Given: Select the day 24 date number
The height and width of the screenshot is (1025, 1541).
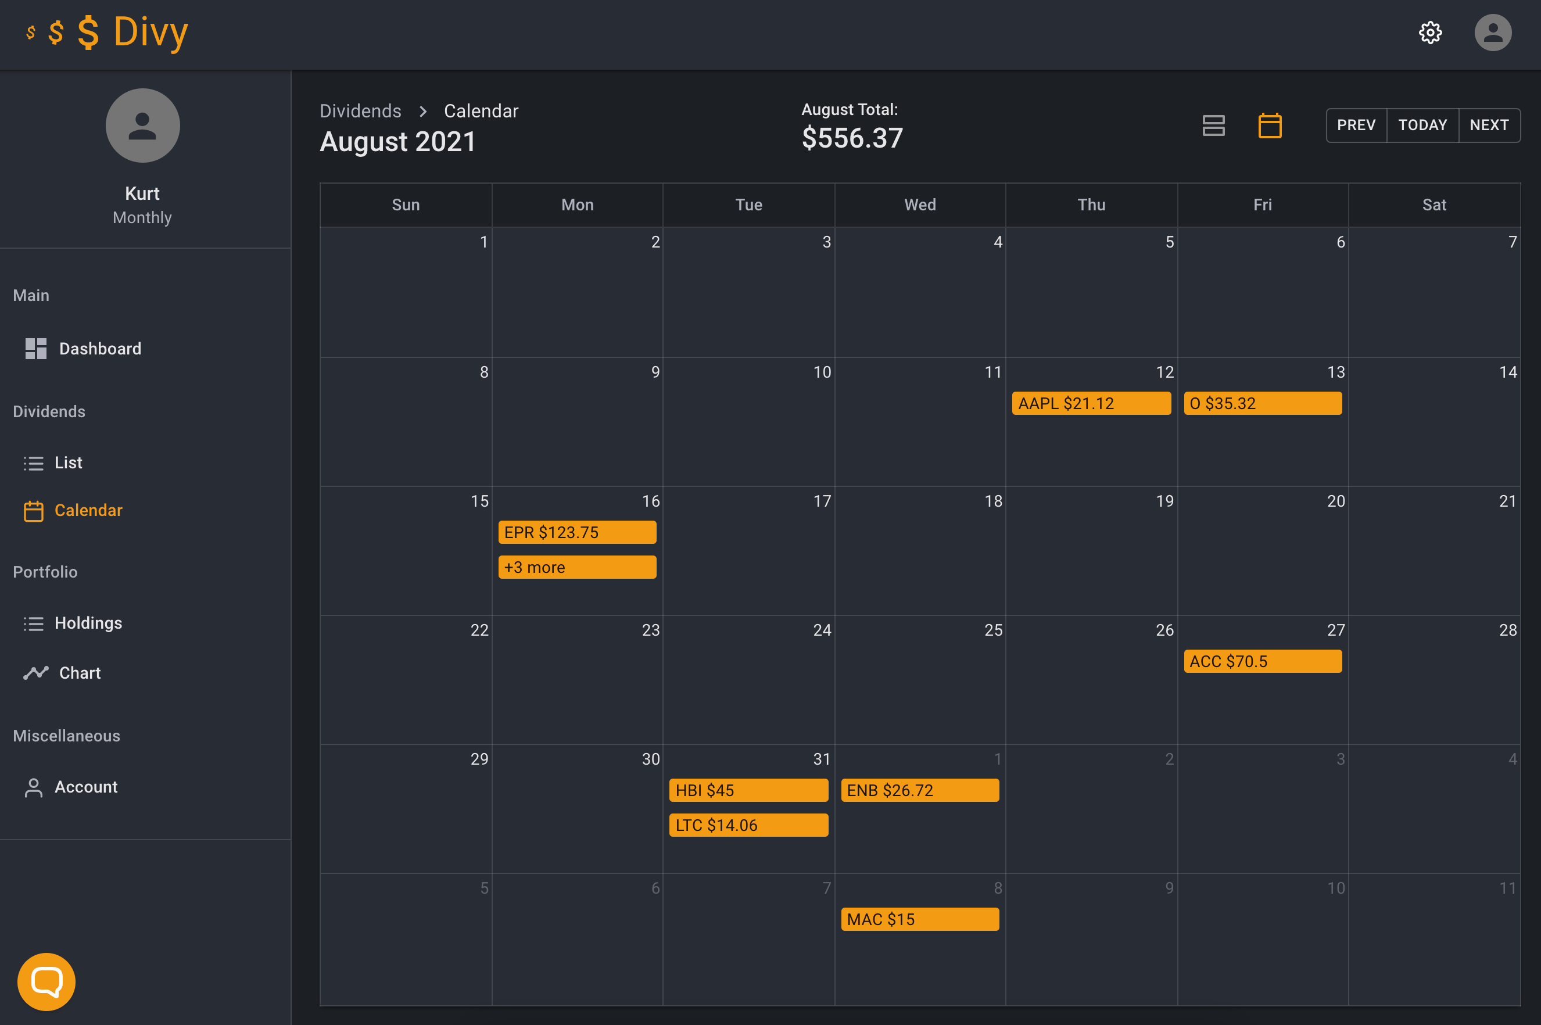Looking at the screenshot, I should click(822, 630).
